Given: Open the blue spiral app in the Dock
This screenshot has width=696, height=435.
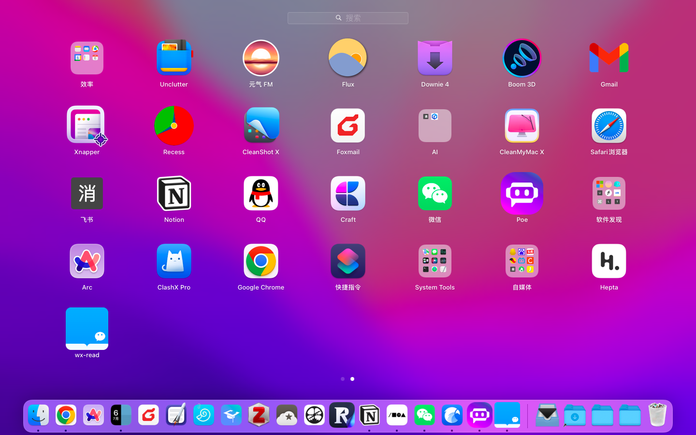Looking at the screenshot, I should click(203, 415).
